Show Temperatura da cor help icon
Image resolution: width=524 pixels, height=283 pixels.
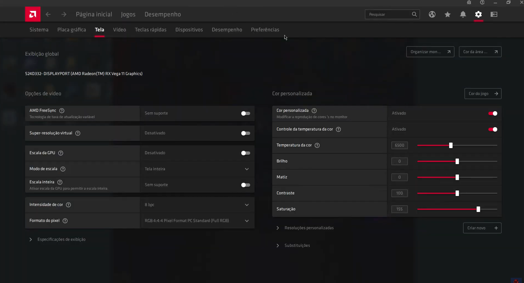point(317,145)
